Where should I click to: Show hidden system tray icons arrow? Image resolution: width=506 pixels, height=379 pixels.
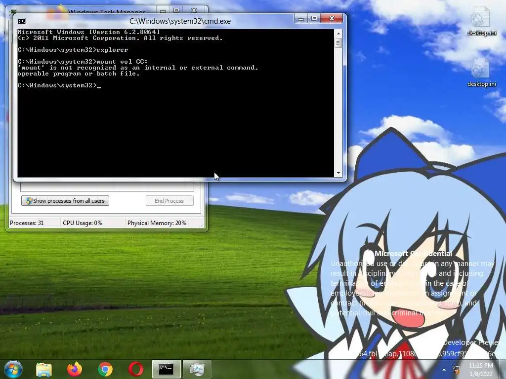[x=444, y=370]
